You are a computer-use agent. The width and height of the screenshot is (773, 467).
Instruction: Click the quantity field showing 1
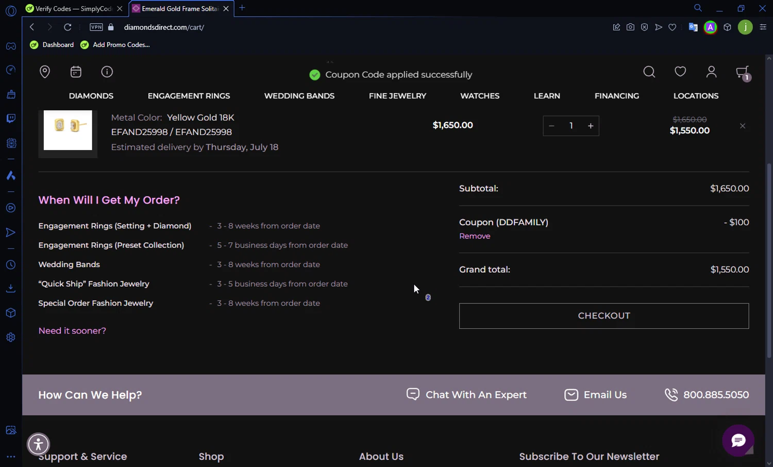tap(571, 126)
